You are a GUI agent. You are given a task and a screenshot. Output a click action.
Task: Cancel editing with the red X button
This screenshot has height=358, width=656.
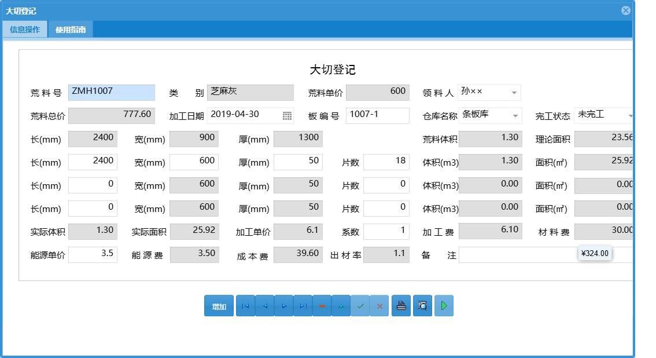click(x=379, y=305)
